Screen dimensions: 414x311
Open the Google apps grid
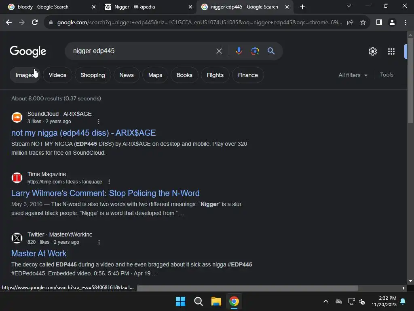tap(391, 51)
